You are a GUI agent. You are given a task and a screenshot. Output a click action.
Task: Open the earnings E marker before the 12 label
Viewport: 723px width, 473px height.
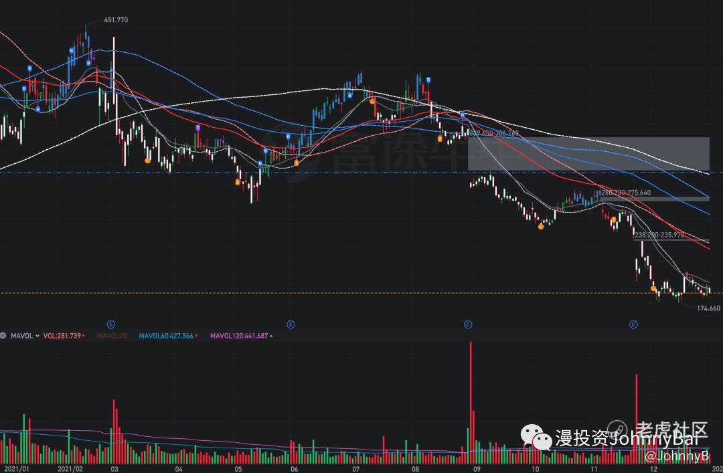(x=633, y=324)
